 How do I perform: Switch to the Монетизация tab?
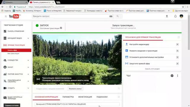point(85,97)
